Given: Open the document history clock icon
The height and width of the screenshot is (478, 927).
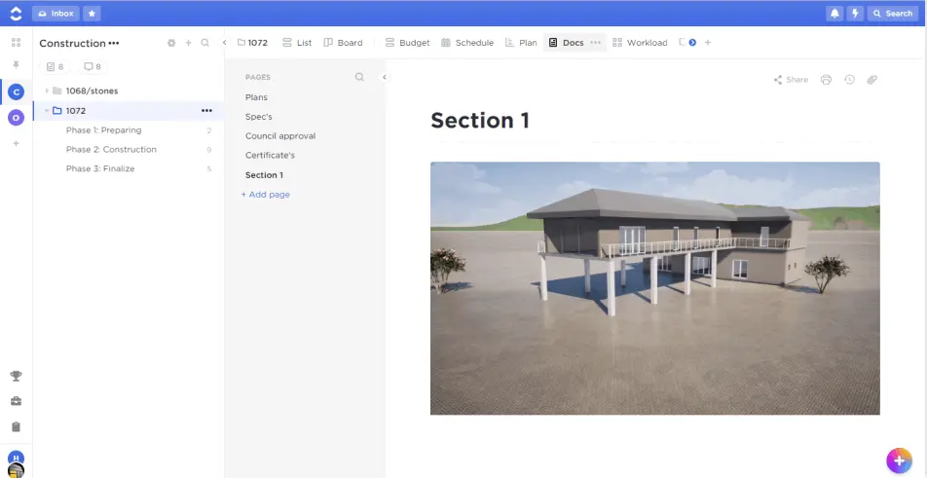Looking at the screenshot, I should (x=849, y=80).
